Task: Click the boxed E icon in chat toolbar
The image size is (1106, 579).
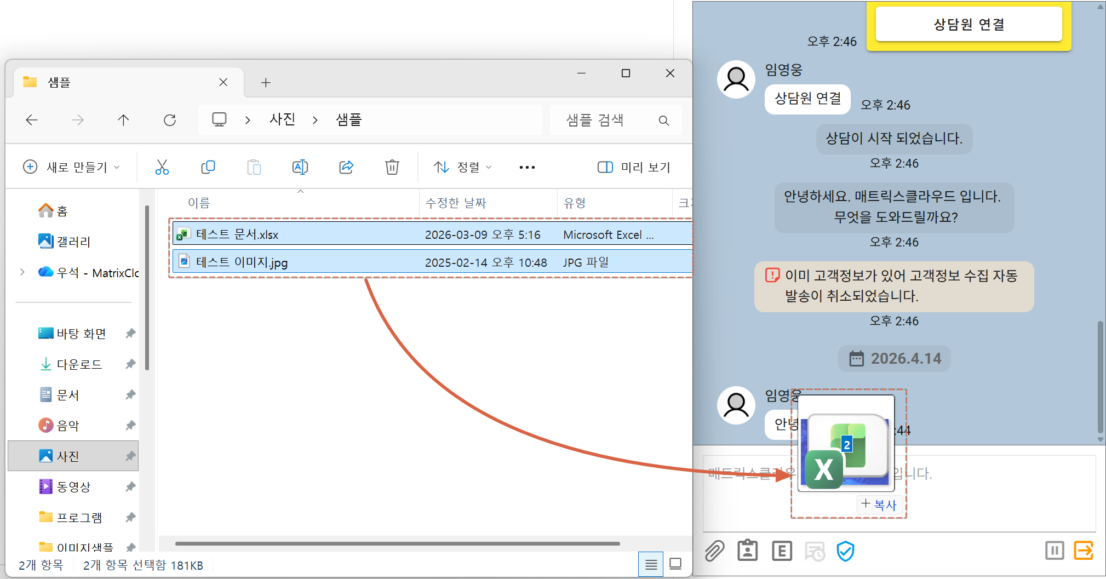Action: coord(782,551)
